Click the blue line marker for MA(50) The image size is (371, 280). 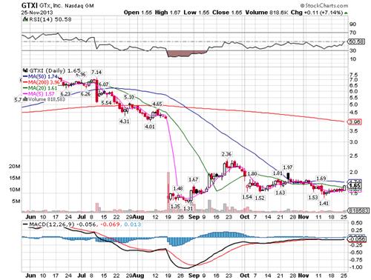coord(25,76)
